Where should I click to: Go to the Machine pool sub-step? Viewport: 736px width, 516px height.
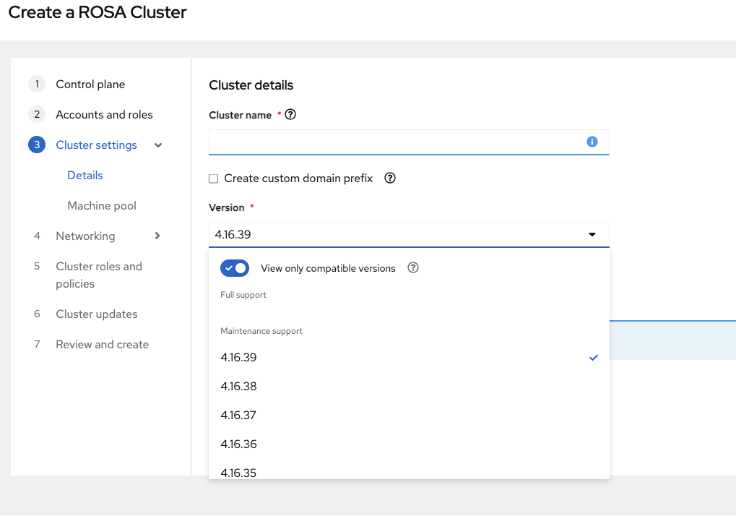(102, 206)
